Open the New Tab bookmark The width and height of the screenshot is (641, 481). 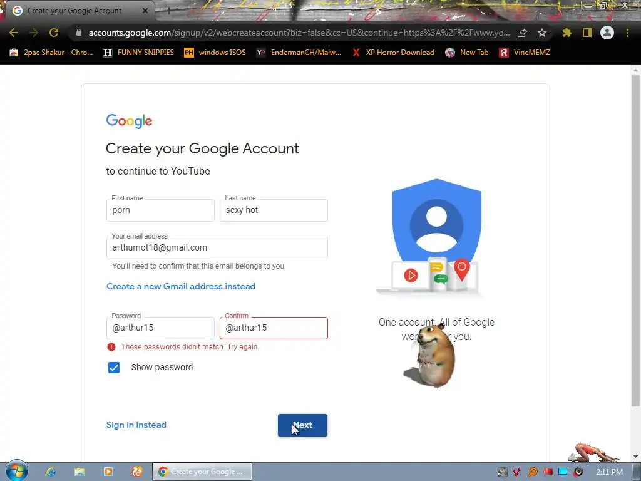click(467, 53)
